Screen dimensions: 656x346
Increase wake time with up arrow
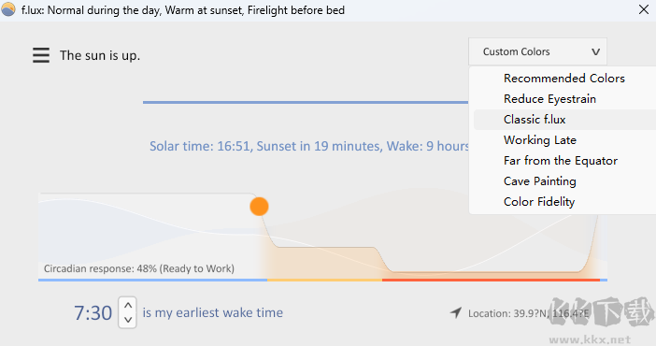point(128,306)
